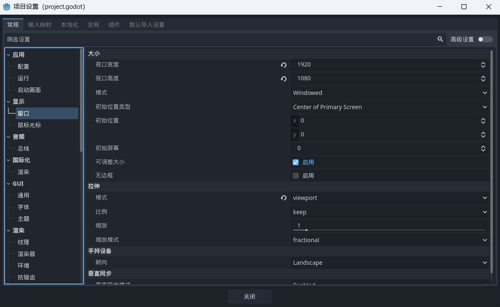Open the 插件 tab

tap(114, 25)
